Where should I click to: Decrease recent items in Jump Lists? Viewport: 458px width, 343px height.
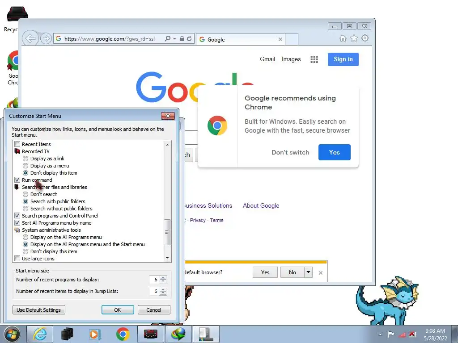(x=163, y=293)
